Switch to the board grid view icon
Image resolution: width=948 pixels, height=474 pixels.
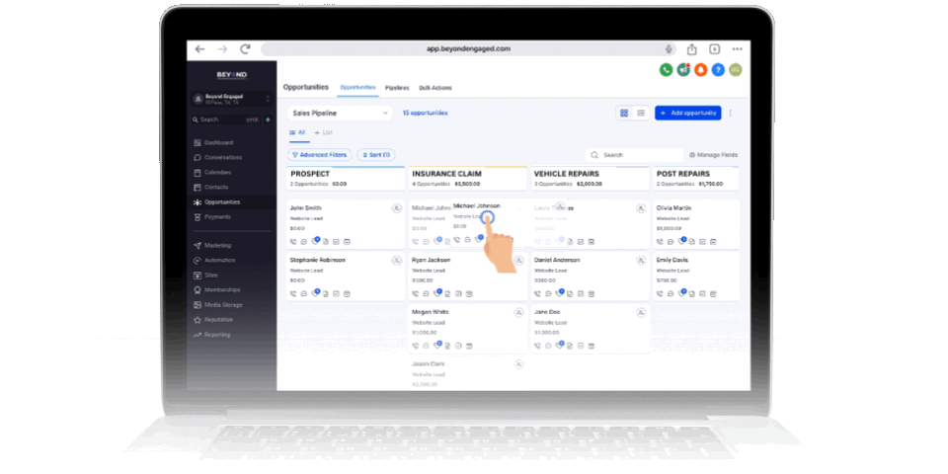pos(624,113)
